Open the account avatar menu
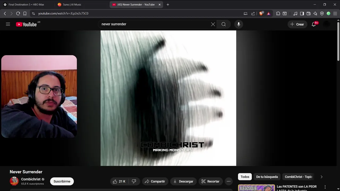340x191 pixels. coord(327,24)
